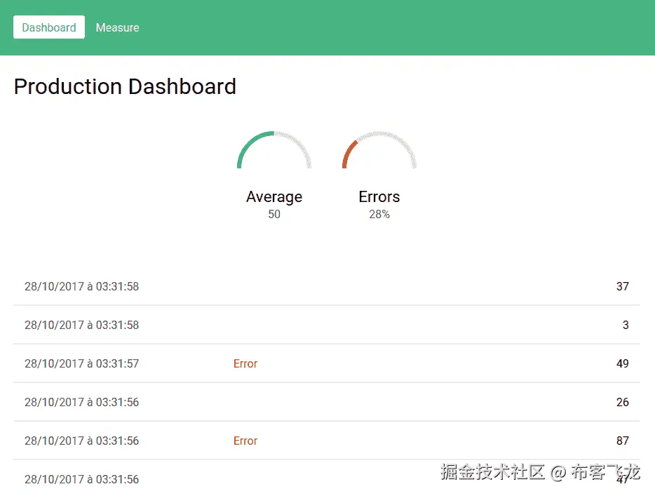Click the Average value 50

click(x=274, y=215)
